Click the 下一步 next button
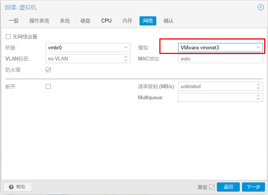The height and width of the screenshot is (195, 268). [x=253, y=187]
